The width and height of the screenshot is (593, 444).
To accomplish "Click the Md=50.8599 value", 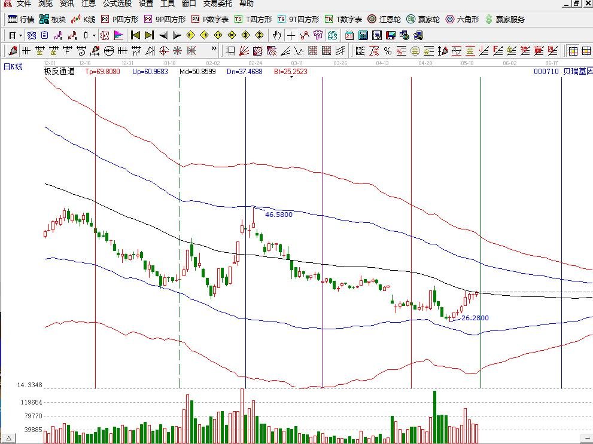I will (197, 71).
